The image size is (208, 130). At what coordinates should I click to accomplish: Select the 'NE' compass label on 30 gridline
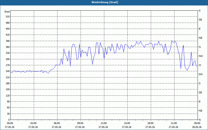[201, 111]
